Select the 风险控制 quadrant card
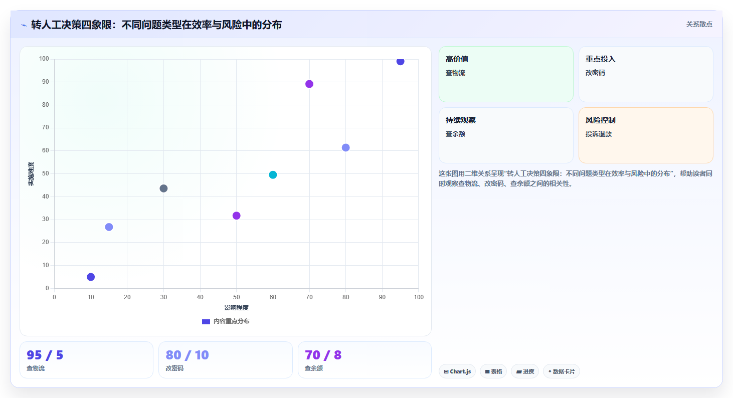Image resolution: width=733 pixels, height=398 pixels. click(x=646, y=135)
